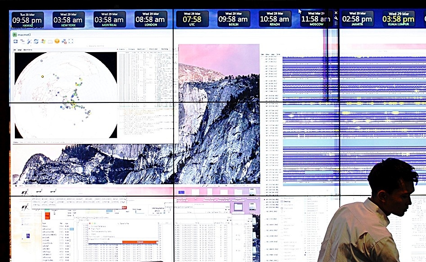Click the orange Cancel button in save dialog
Viewport: 426px width, 262px height.
point(140,242)
